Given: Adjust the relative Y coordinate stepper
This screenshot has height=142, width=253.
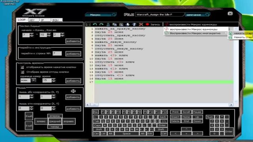Looking at the screenshot, I should (53, 108).
